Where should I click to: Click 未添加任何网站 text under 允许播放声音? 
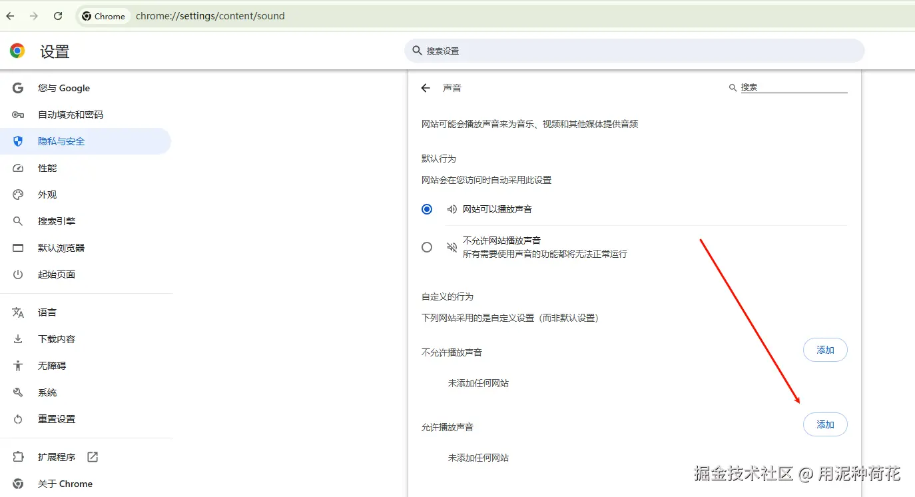coord(478,458)
